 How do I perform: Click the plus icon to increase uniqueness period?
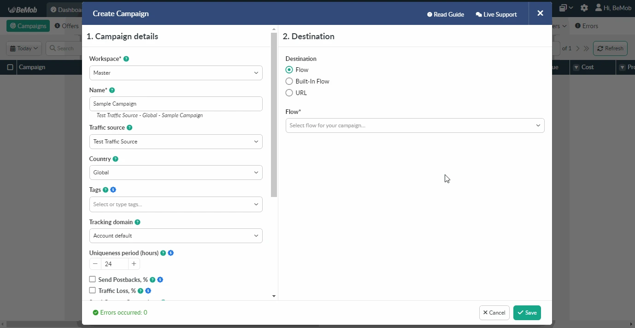(134, 264)
